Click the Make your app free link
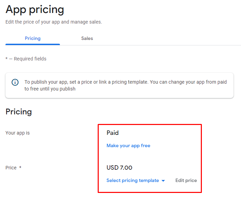 click(128, 145)
